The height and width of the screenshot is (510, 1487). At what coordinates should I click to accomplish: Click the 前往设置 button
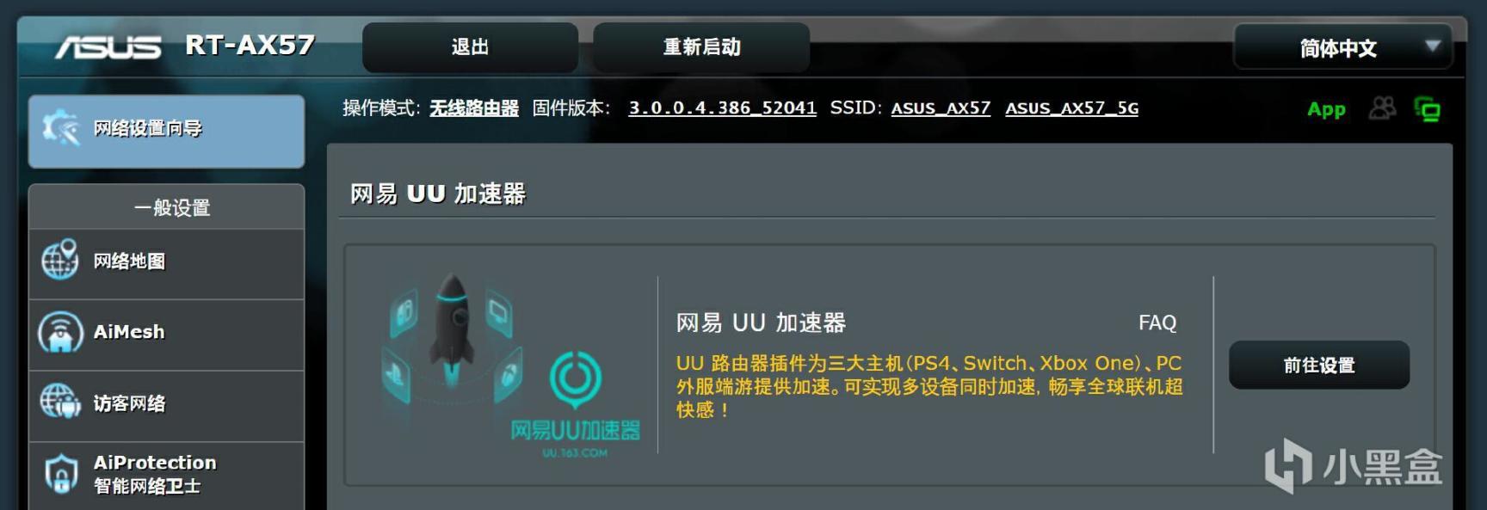click(1319, 366)
